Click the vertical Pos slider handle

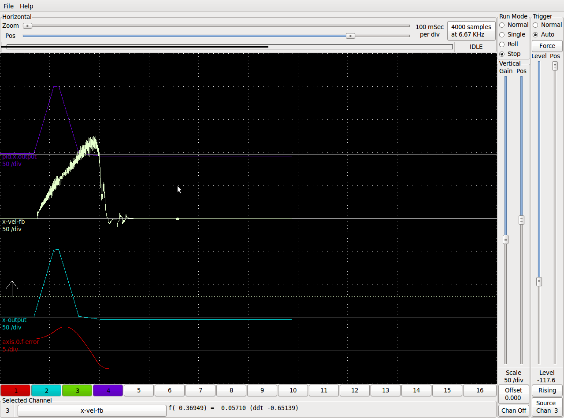click(x=521, y=220)
